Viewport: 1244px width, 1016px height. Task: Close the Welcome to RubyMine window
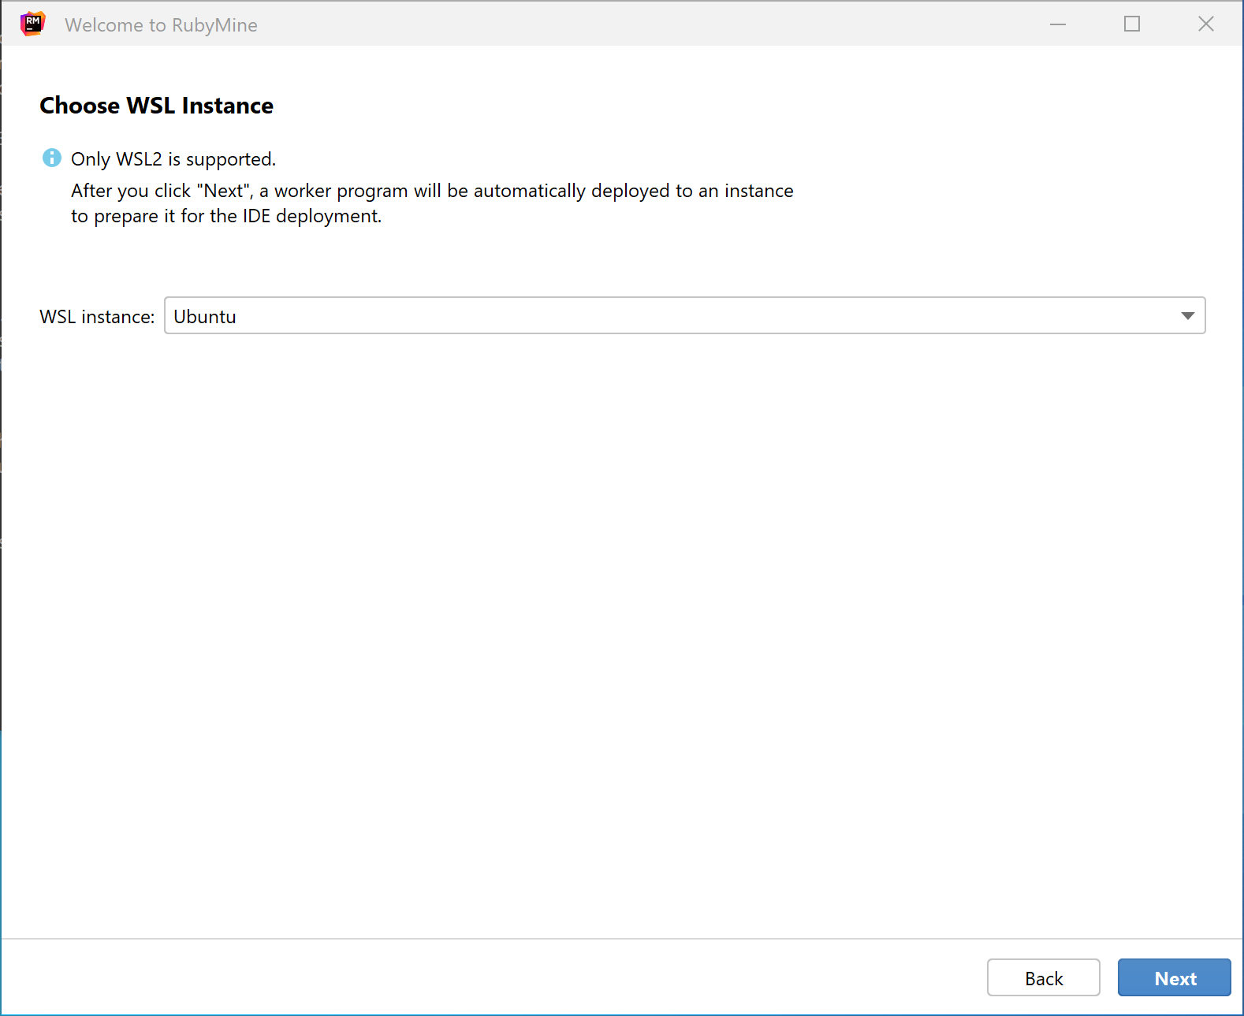[1206, 24]
